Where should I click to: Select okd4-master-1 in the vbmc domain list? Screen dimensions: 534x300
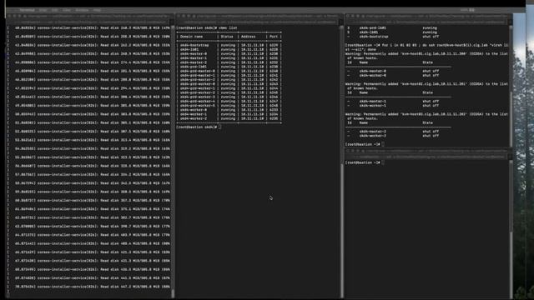pos(194,58)
